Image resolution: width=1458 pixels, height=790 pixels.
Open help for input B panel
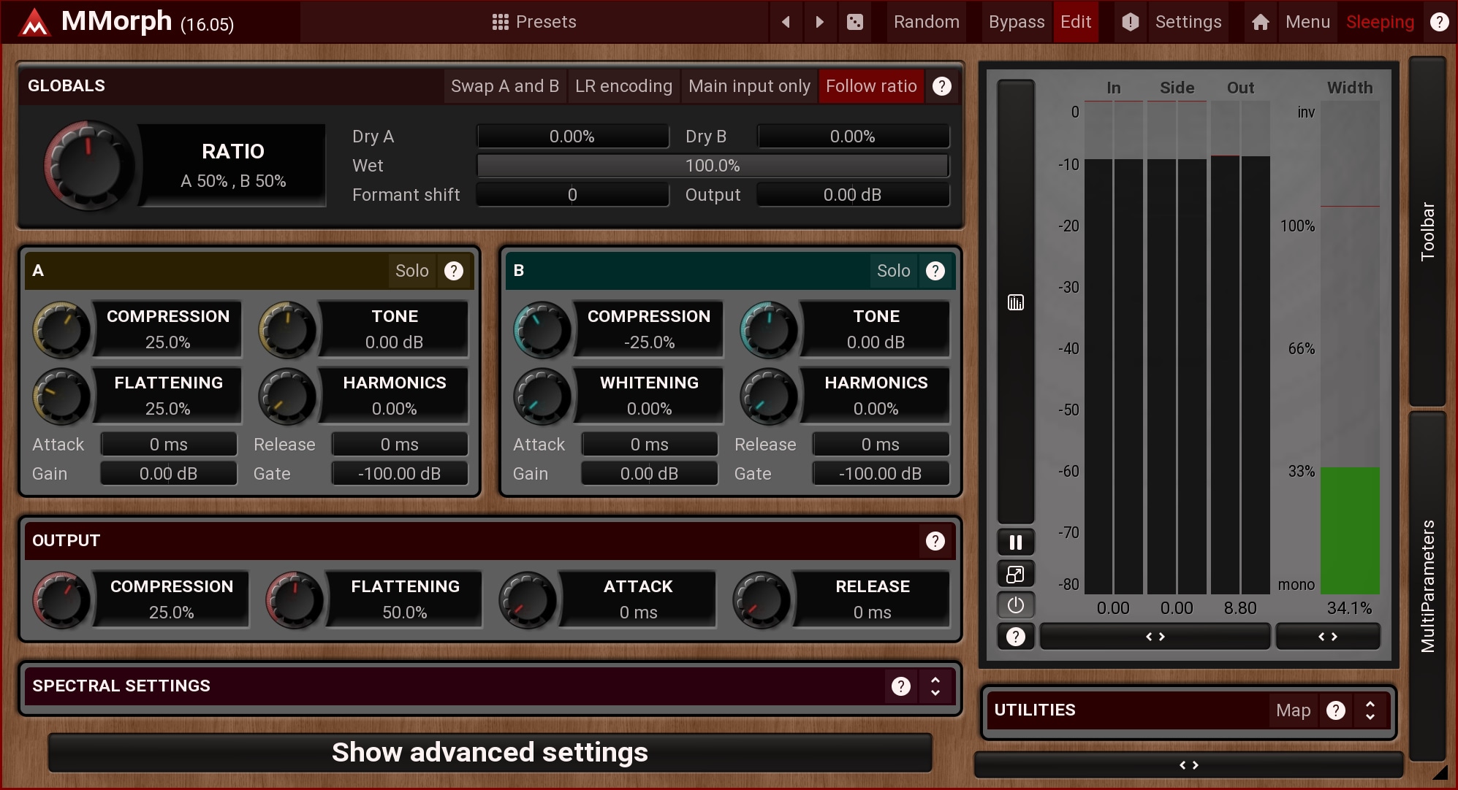click(x=935, y=271)
